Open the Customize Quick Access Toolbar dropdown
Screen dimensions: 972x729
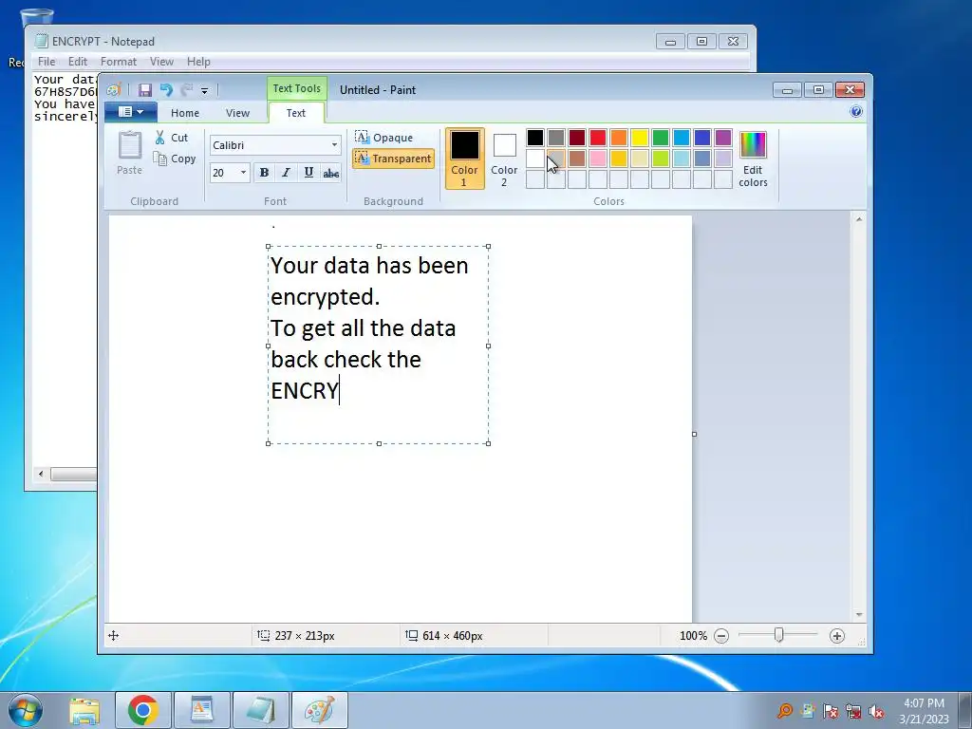tap(205, 90)
